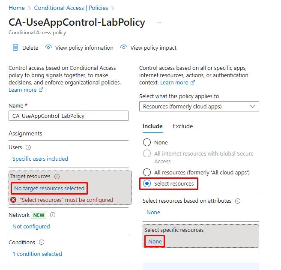This screenshot has width=281, height=270.
Task: Switch to the Exclude tab
Action: point(183,126)
